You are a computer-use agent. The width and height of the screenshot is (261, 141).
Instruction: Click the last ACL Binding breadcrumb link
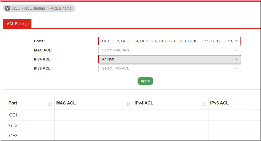pos(61,8)
